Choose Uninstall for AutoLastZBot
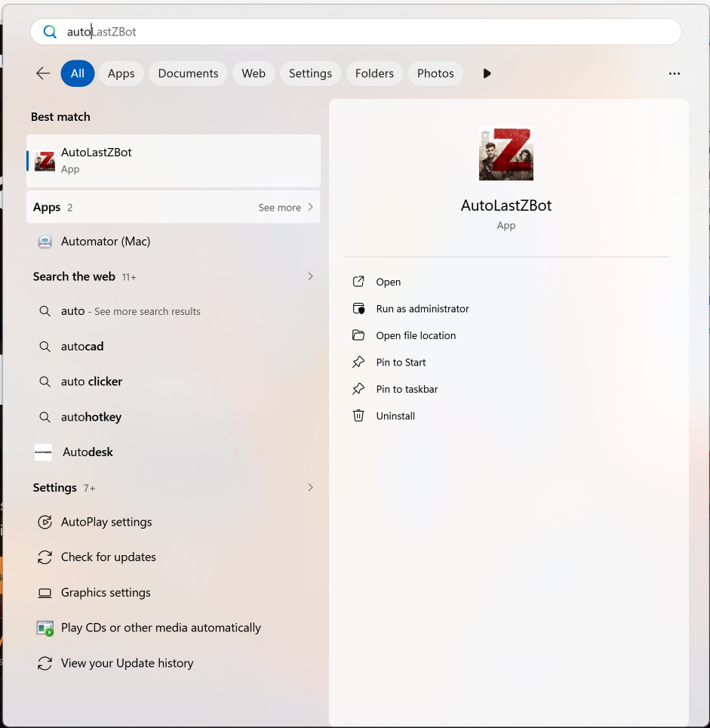 coord(395,416)
